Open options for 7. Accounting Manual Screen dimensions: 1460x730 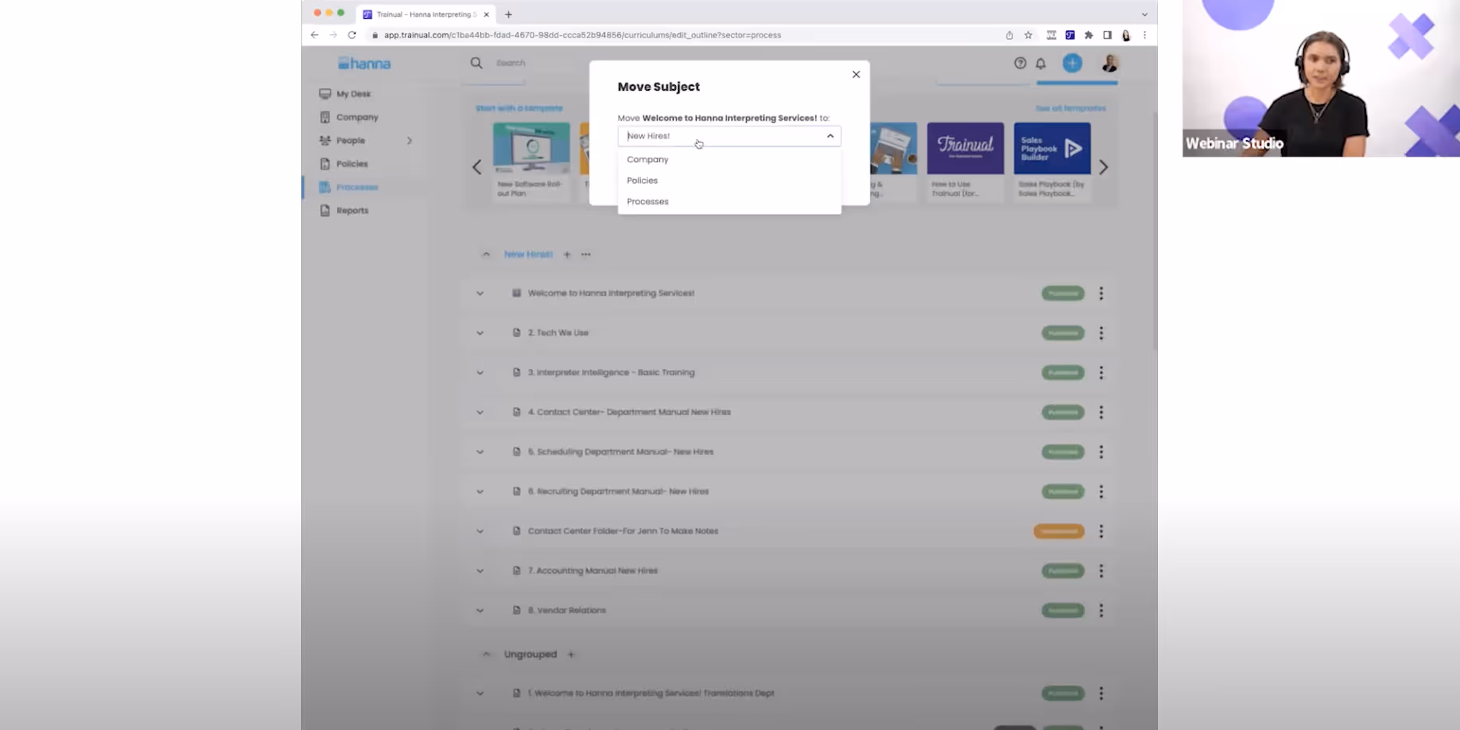[x=1101, y=571]
